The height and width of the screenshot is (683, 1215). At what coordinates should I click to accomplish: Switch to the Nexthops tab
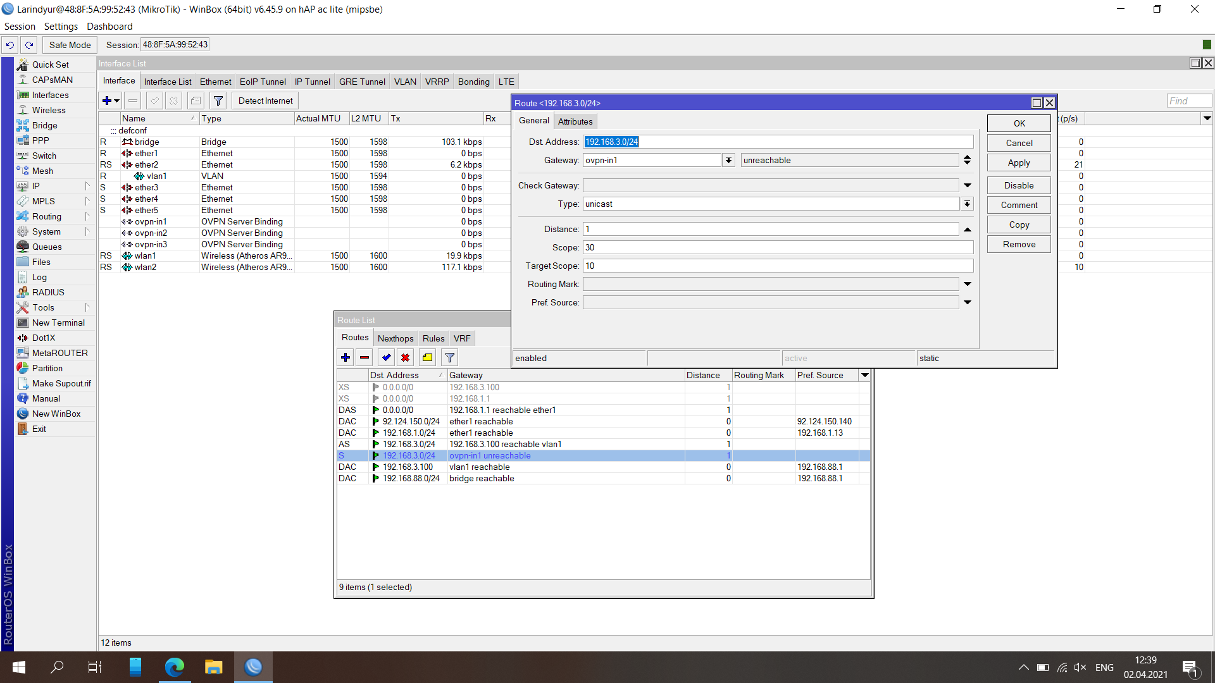[396, 338]
